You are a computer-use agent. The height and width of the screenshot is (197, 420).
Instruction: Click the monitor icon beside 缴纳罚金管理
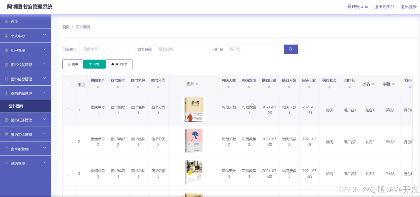7,134
